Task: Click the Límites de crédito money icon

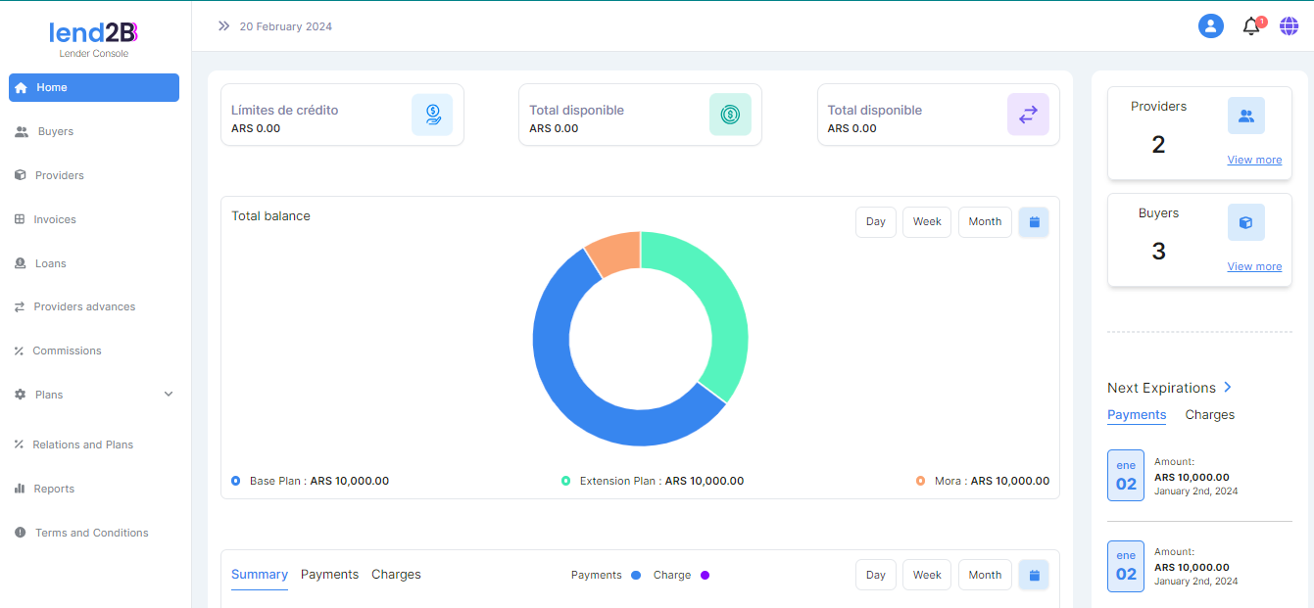Action: pyautogui.click(x=432, y=115)
